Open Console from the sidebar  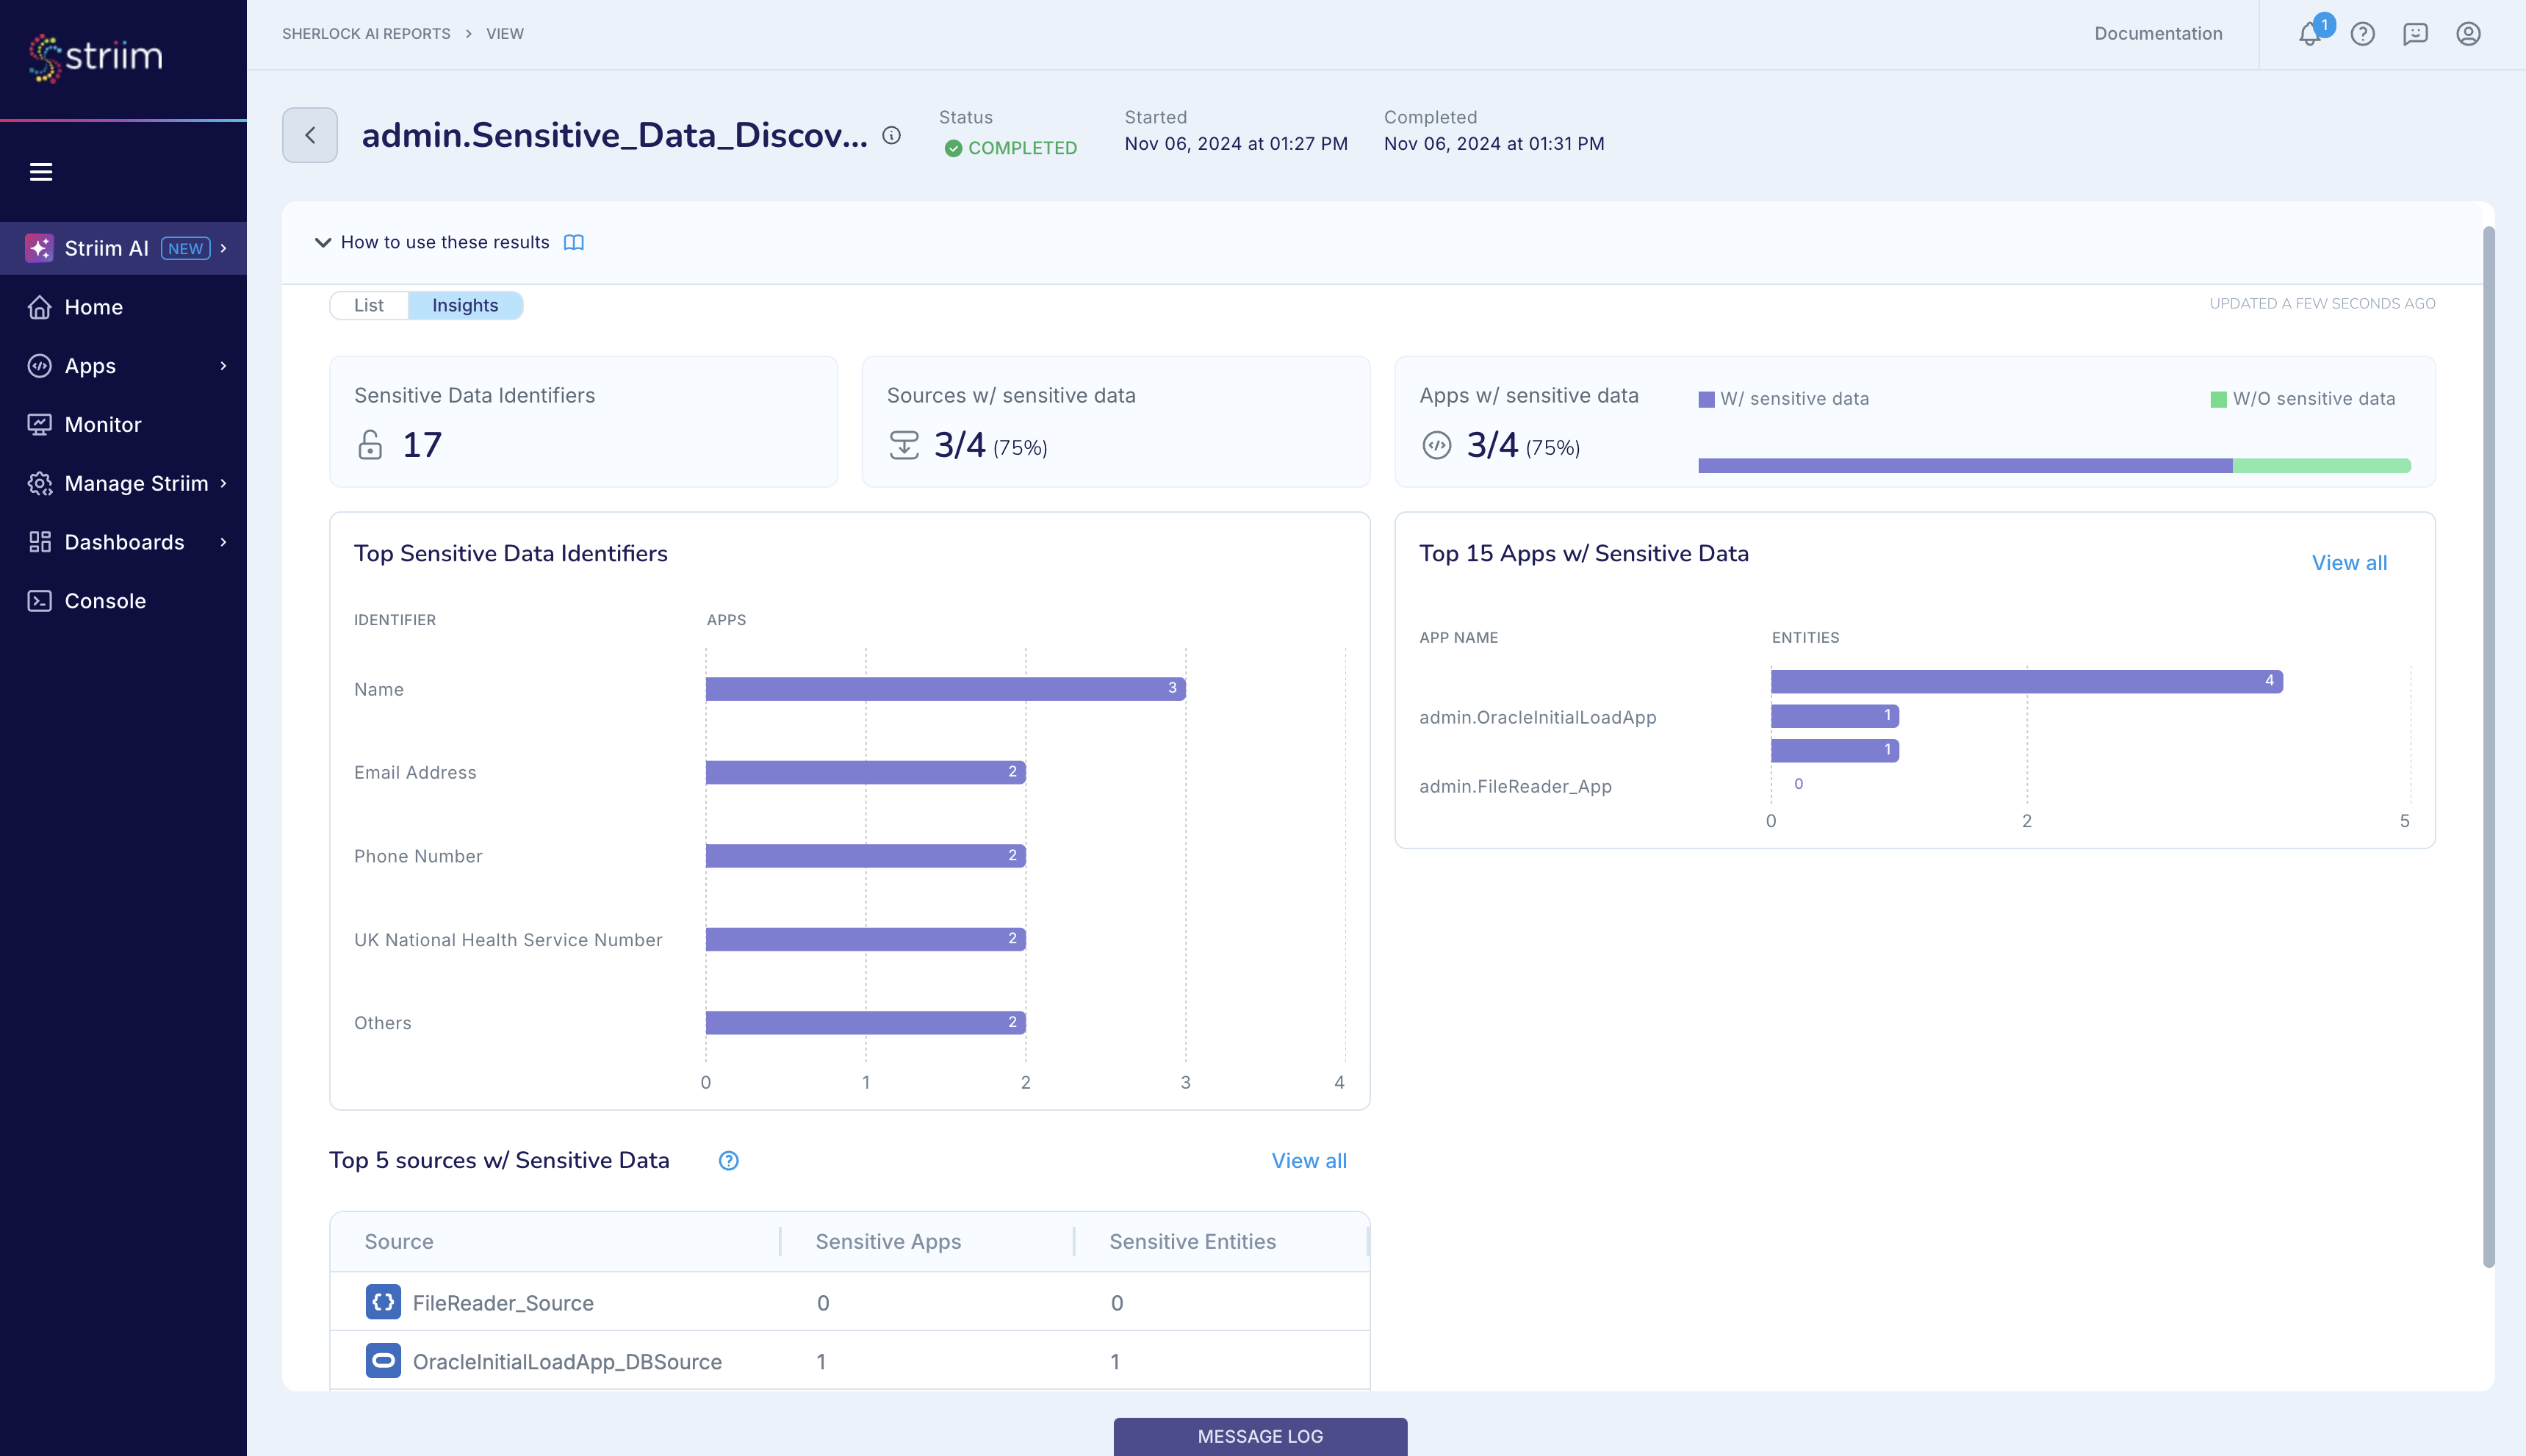(105, 601)
